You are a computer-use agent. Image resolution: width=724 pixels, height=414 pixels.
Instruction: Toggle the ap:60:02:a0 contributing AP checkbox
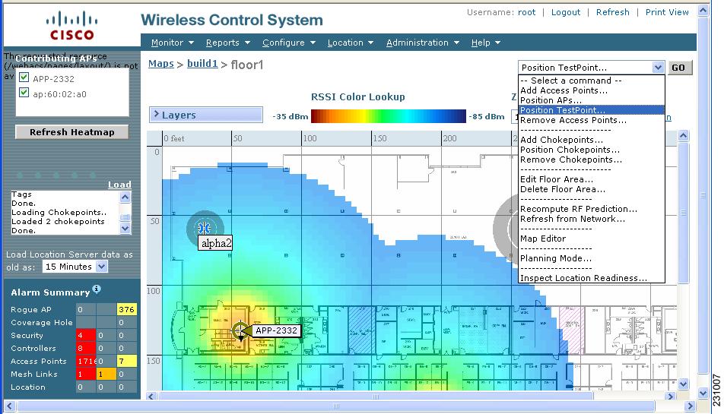pos(24,93)
